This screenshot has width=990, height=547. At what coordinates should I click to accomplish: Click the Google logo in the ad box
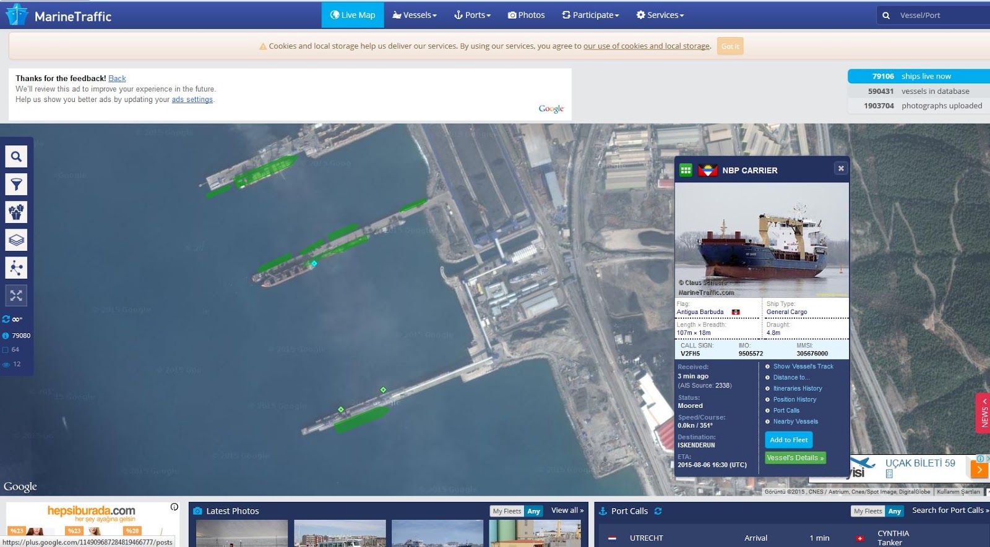(551, 109)
